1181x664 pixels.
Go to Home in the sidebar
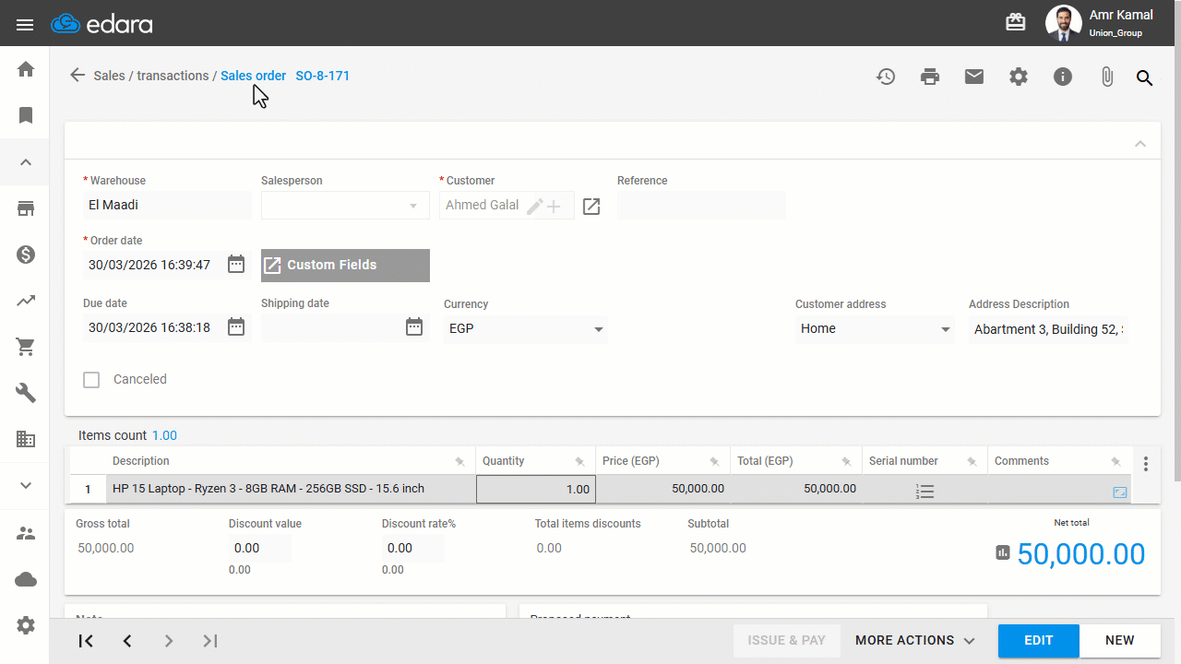26,69
